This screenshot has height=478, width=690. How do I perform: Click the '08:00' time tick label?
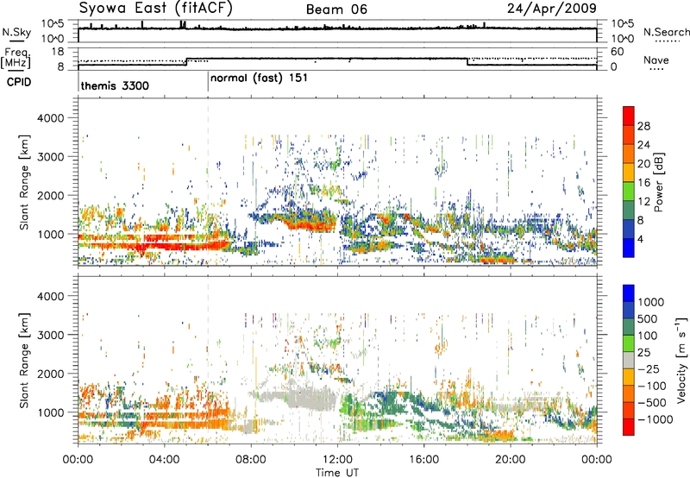click(x=251, y=460)
